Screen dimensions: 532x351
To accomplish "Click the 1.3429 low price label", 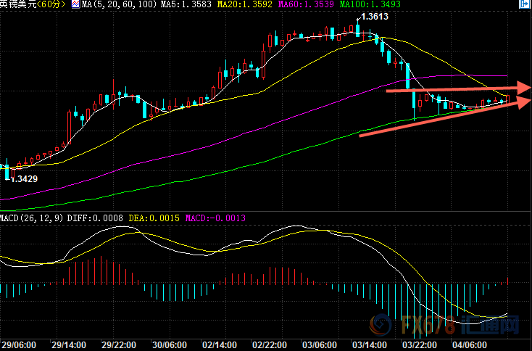I will coord(24,179).
